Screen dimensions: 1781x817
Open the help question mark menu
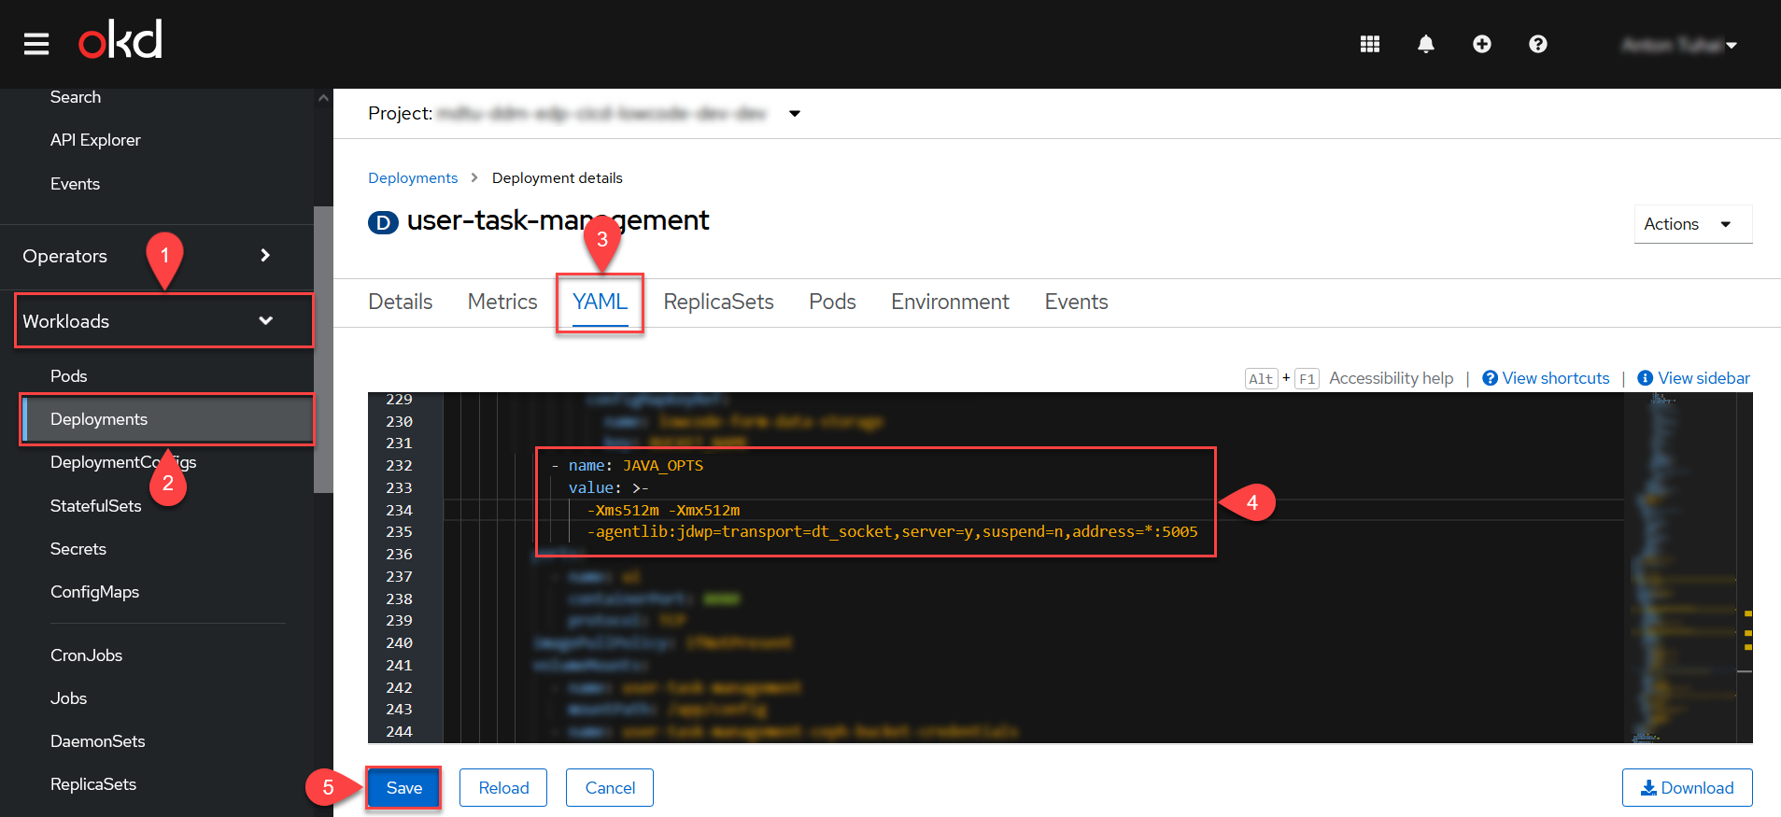pos(1538,44)
